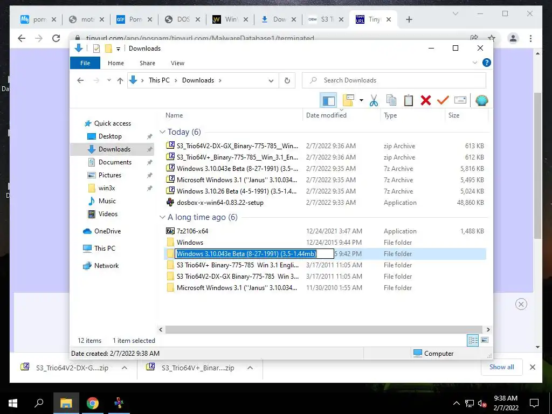Select Desktop in the navigation pane
Screen dimensions: 552x414
(110, 136)
